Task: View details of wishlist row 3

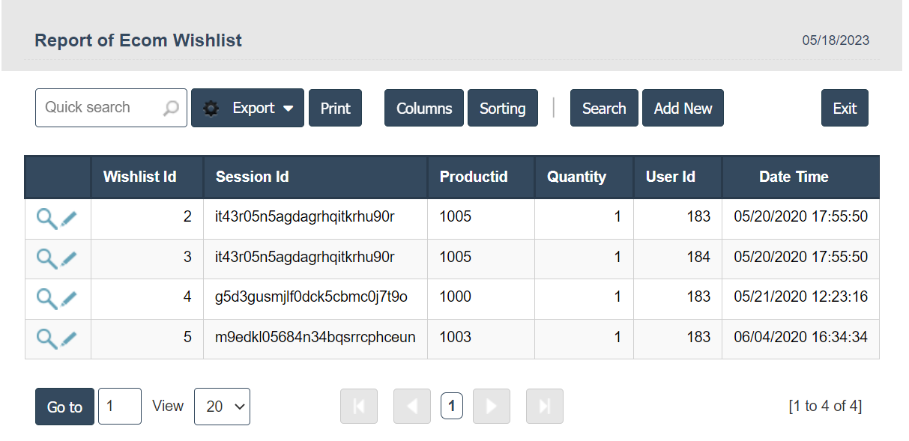Action: pyautogui.click(x=46, y=259)
